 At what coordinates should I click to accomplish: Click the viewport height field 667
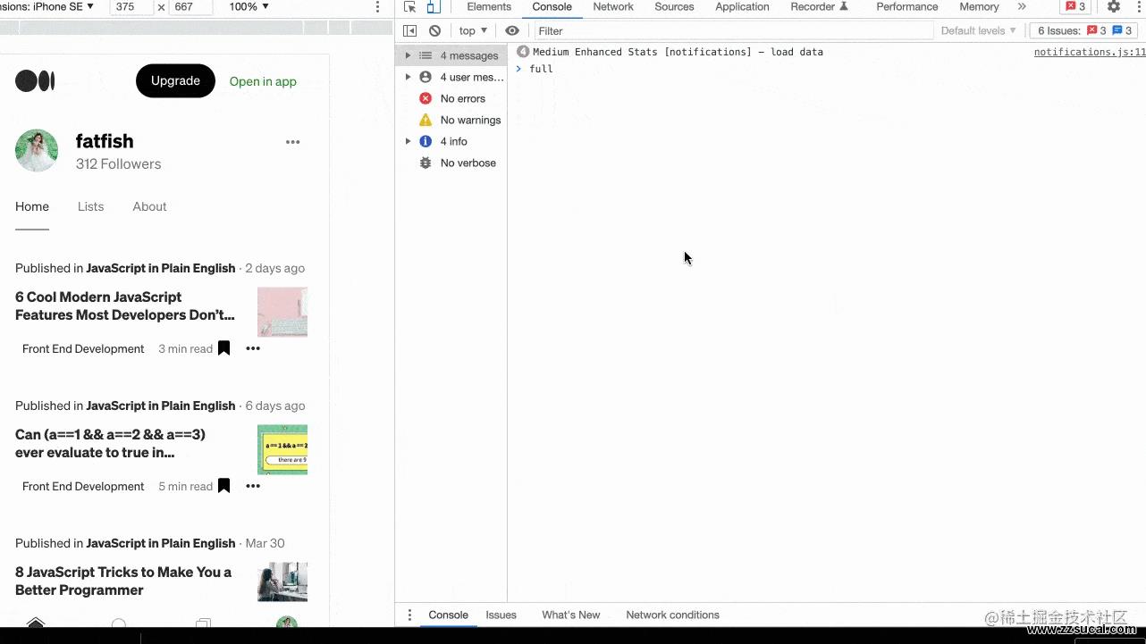click(x=190, y=7)
